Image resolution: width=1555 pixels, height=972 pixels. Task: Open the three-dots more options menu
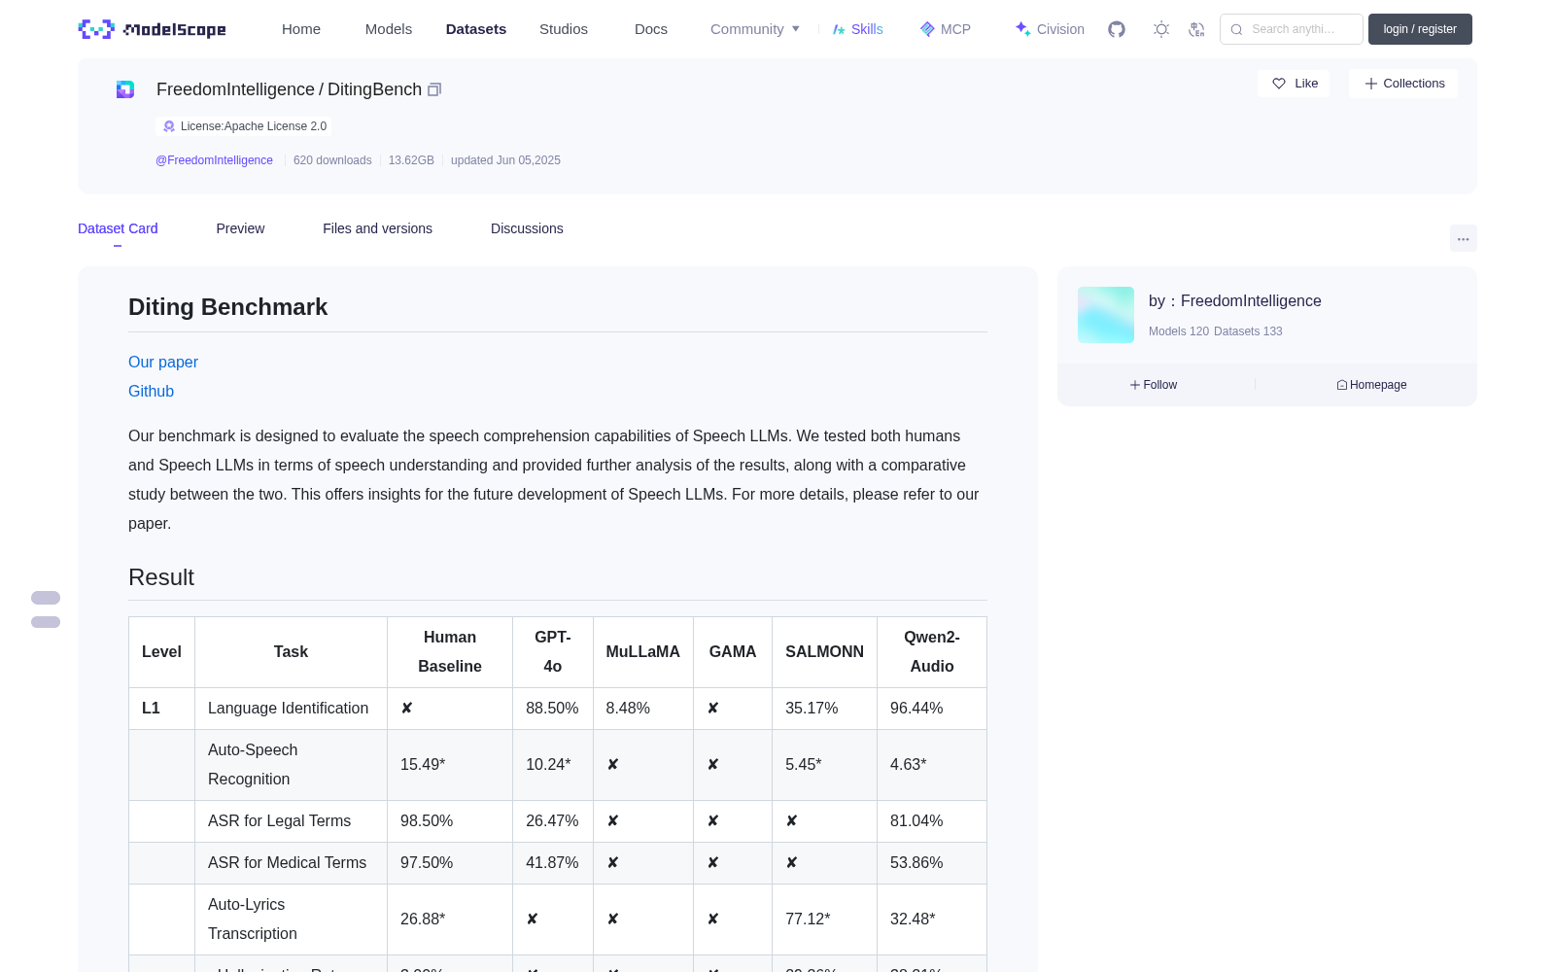pos(1463,238)
